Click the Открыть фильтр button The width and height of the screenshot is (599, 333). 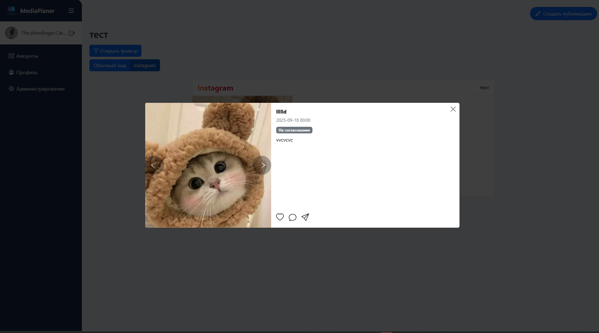pos(115,51)
